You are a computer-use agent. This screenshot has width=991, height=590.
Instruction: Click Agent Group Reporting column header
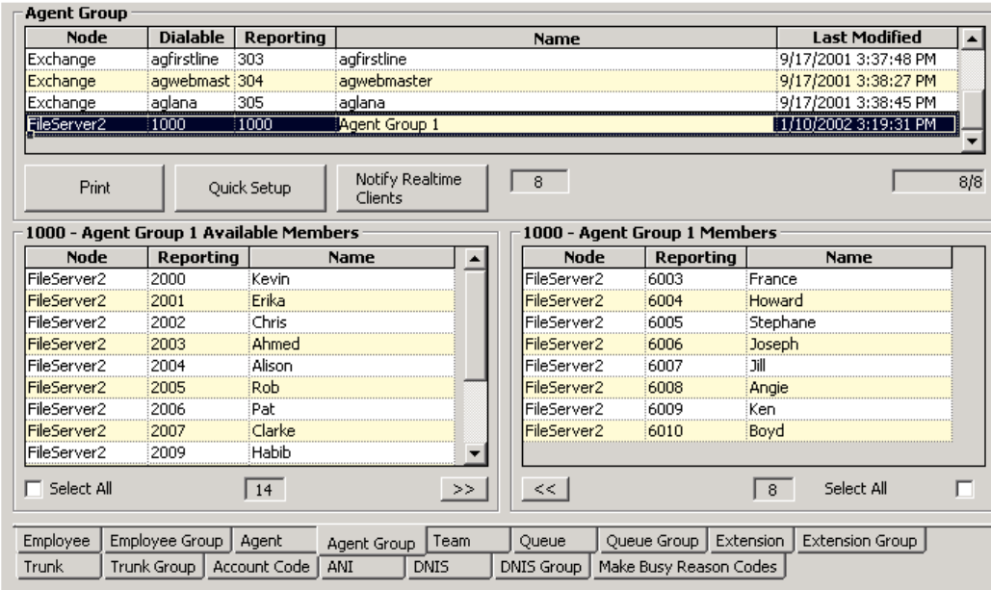(x=285, y=38)
